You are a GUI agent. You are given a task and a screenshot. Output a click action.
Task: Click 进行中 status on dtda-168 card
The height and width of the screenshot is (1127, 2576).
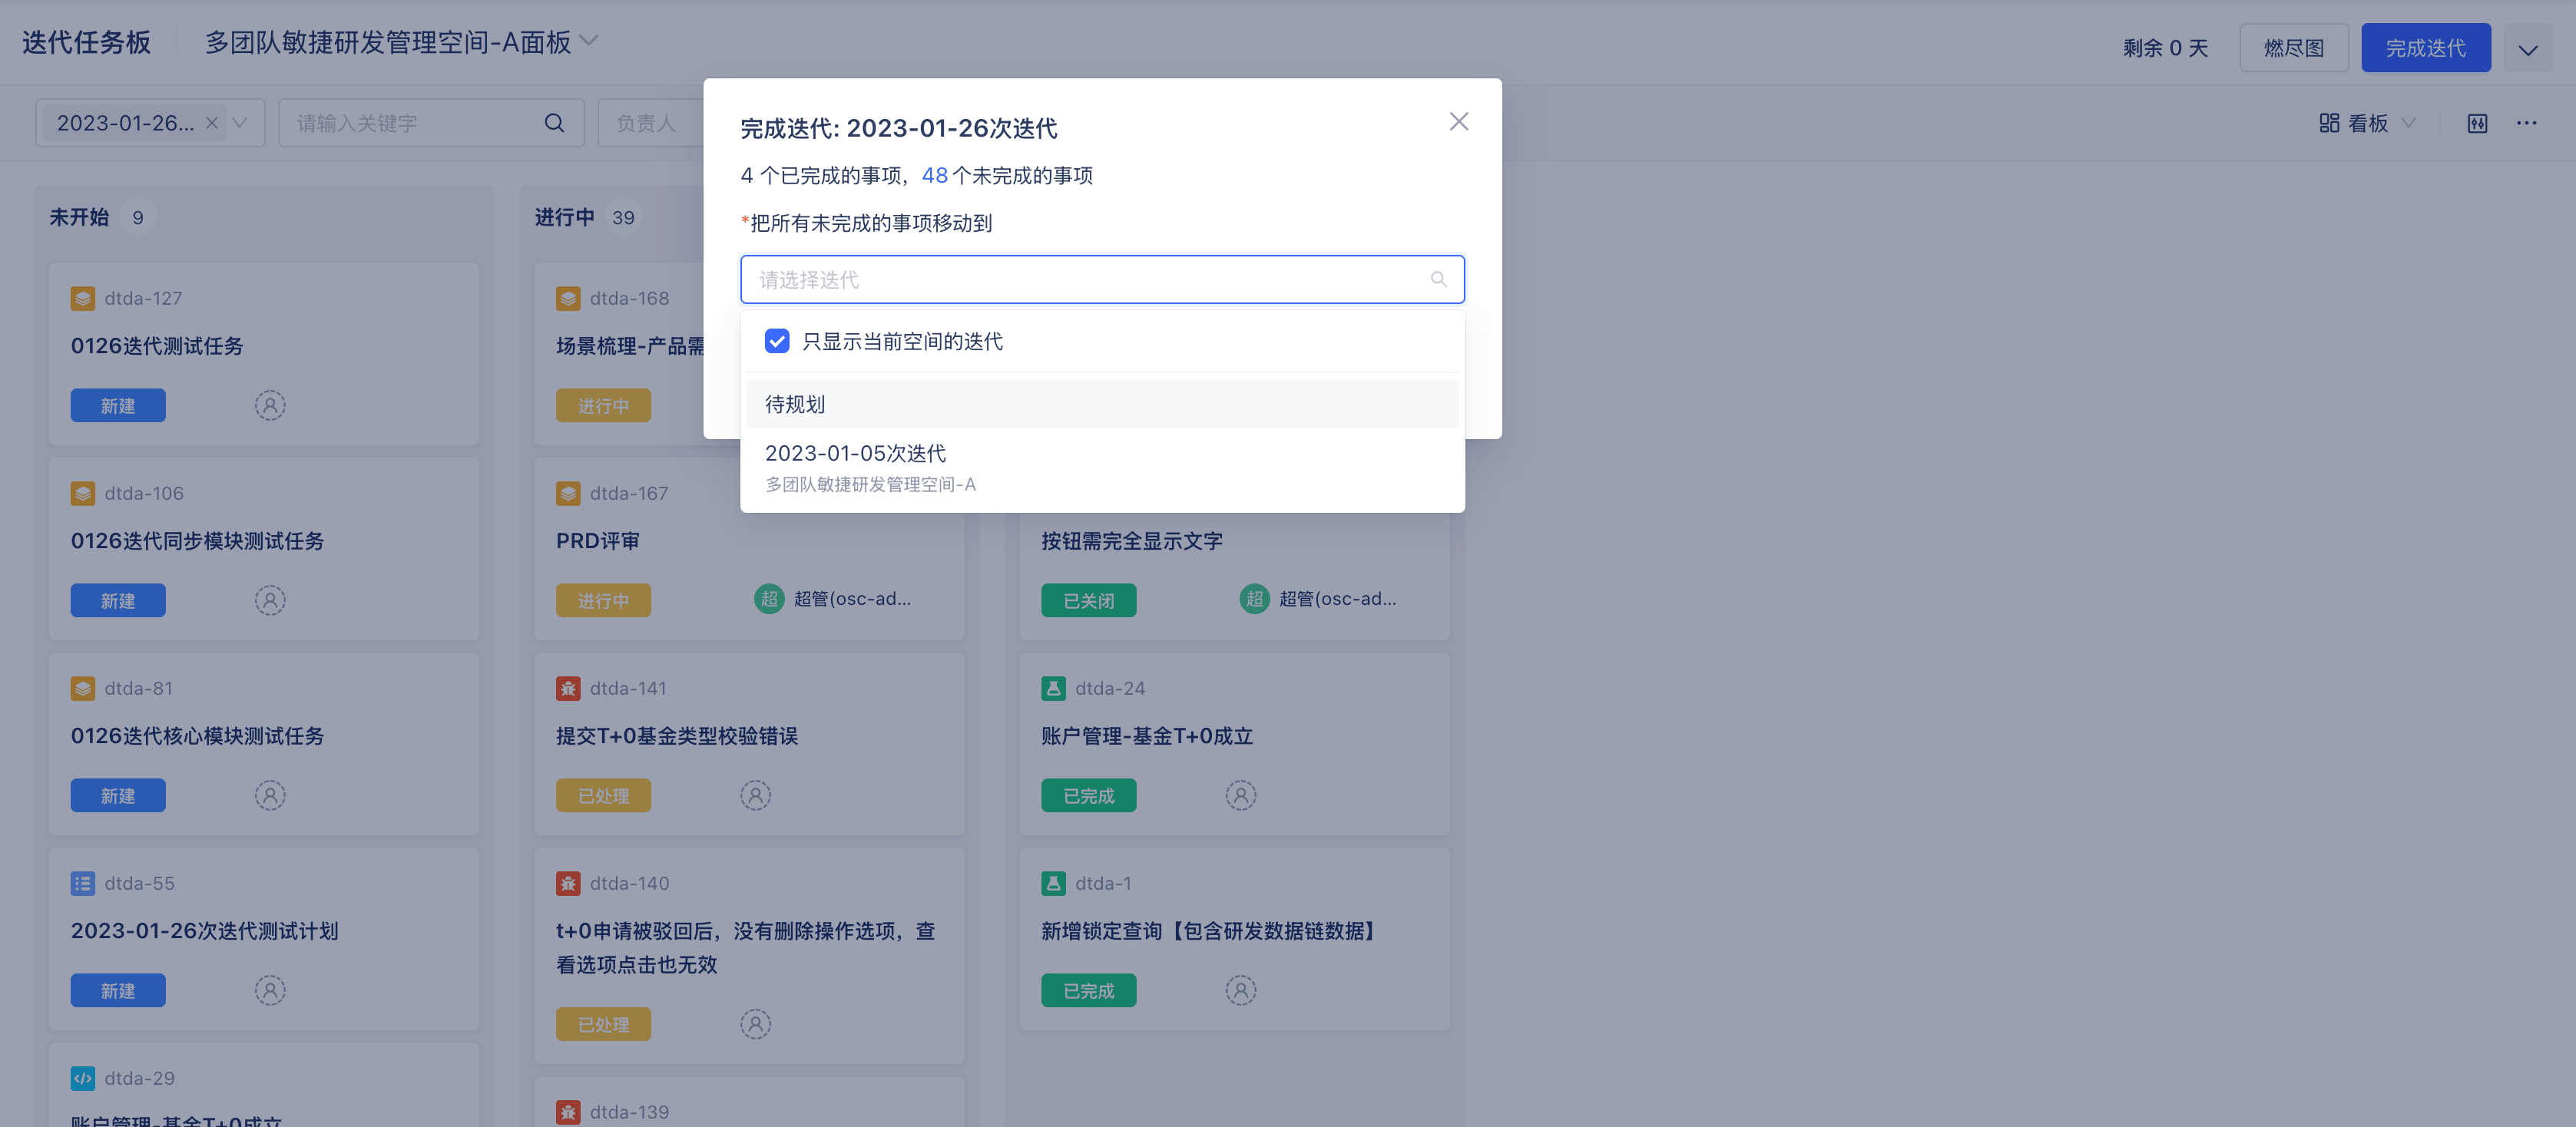pos(603,405)
